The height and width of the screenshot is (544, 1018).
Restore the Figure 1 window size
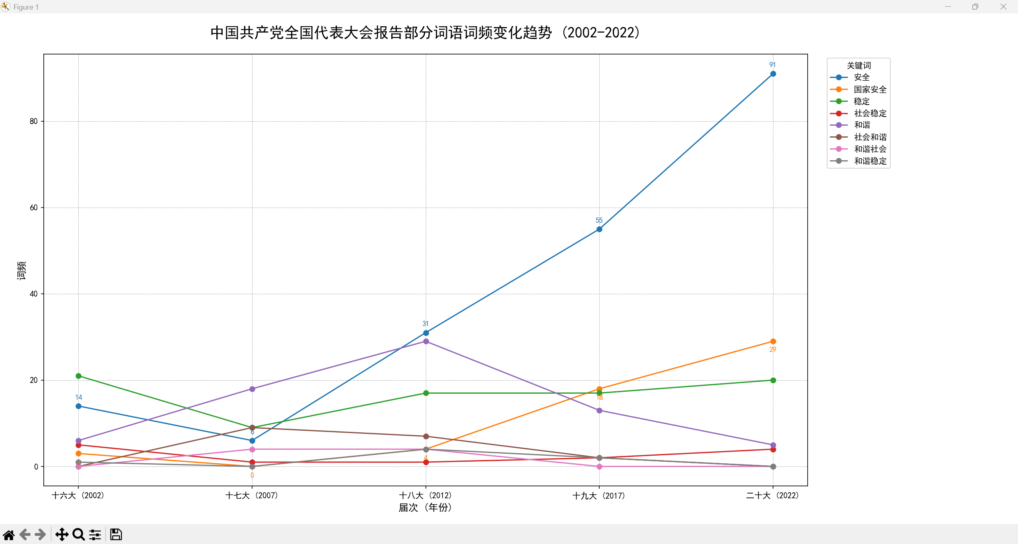coord(975,7)
